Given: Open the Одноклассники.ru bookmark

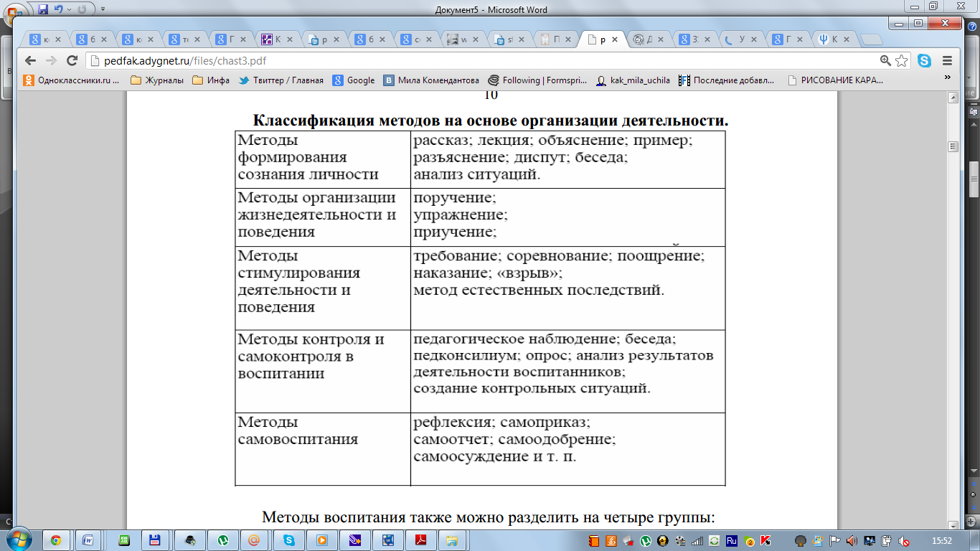Looking at the screenshot, I should click(x=72, y=80).
